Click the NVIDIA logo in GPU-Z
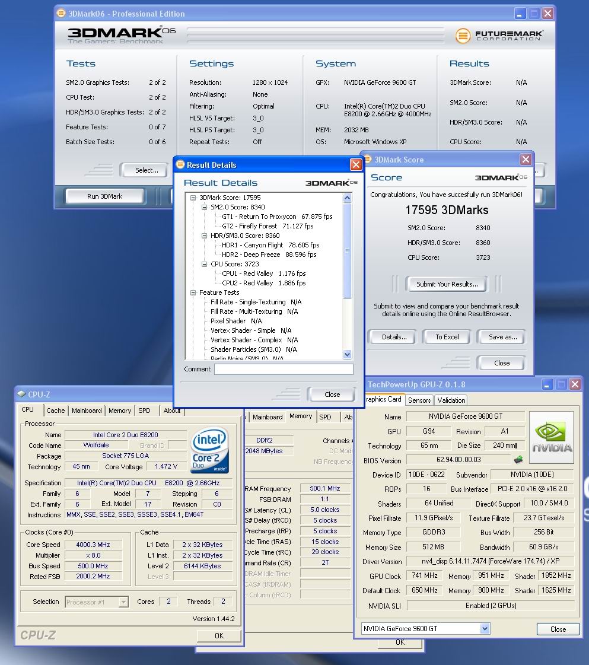589x665 pixels. pos(552,437)
